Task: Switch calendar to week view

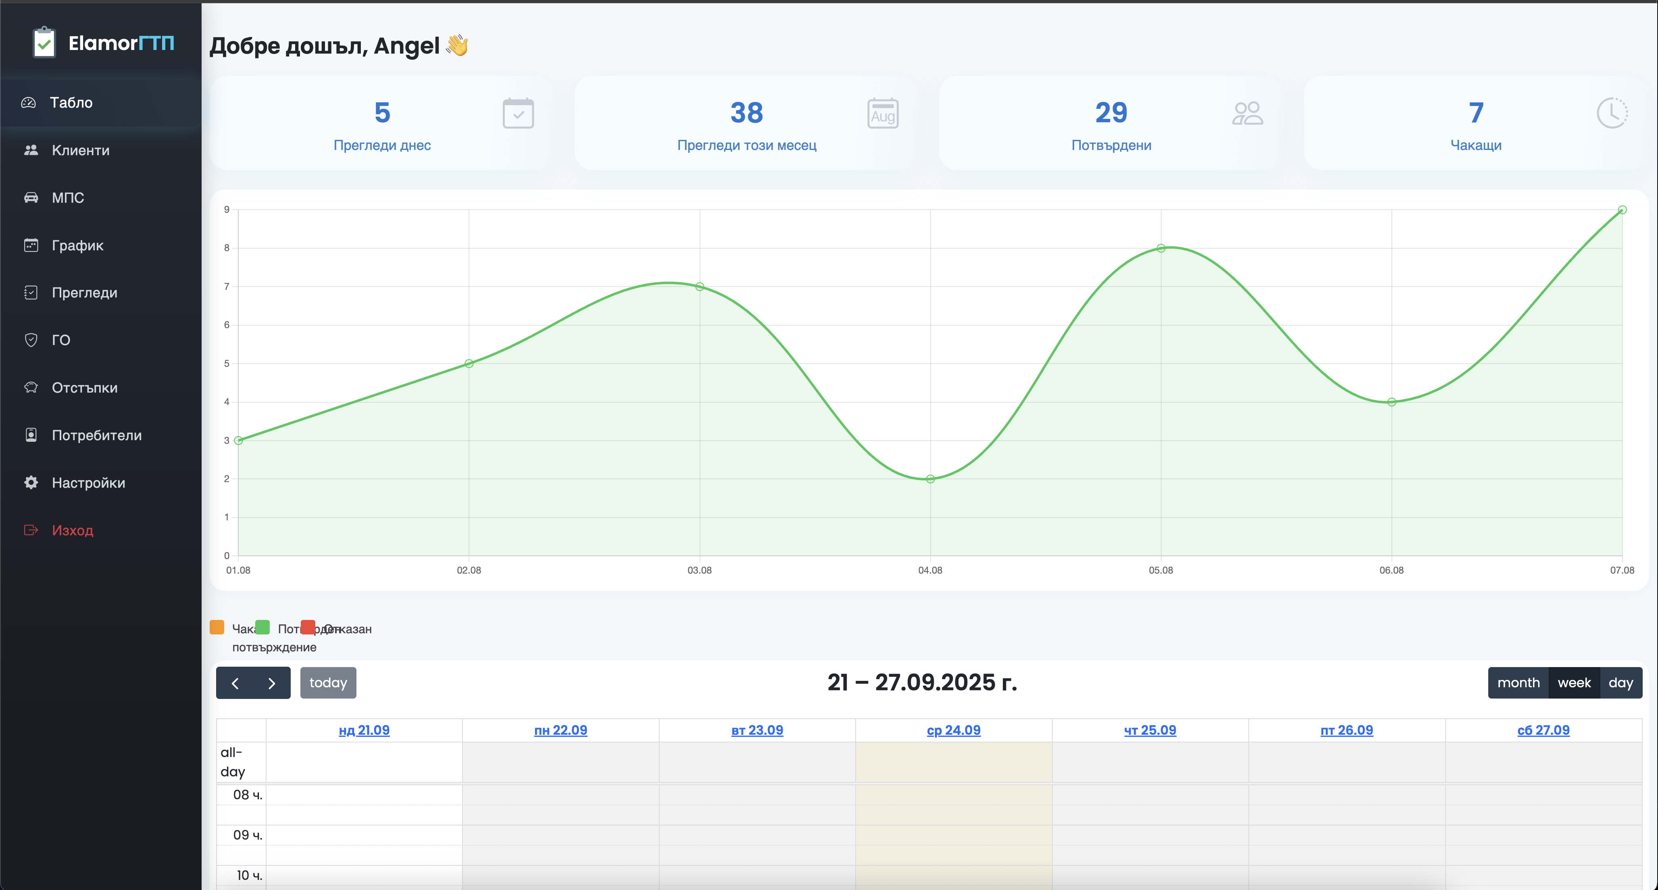Action: pos(1574,683)
